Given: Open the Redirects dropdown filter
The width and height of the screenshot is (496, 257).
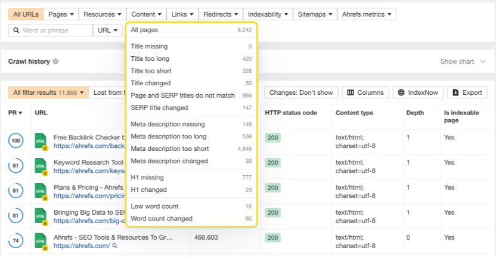Looking at the screenshot, I should tap(221, 14).
